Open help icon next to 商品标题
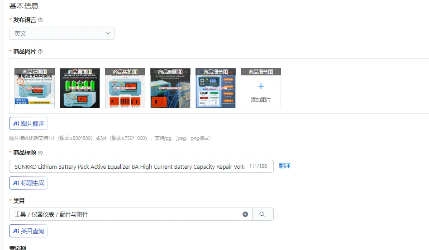429x250 pixels. [40, 153]
